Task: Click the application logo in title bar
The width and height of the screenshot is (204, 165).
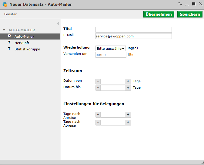Action: [x=5, y=5]
